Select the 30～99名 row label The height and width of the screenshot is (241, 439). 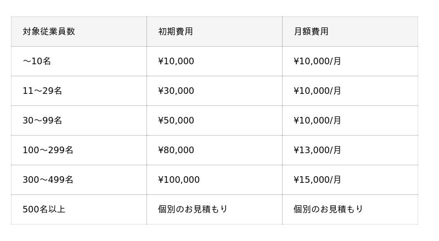[42, 120]
